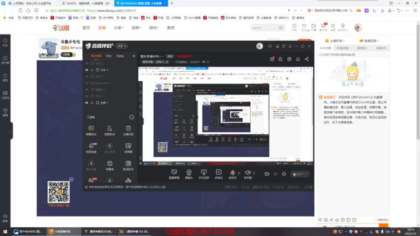
Task: Click the search magnifier in the Douyu search box
Action: [281, 28]
